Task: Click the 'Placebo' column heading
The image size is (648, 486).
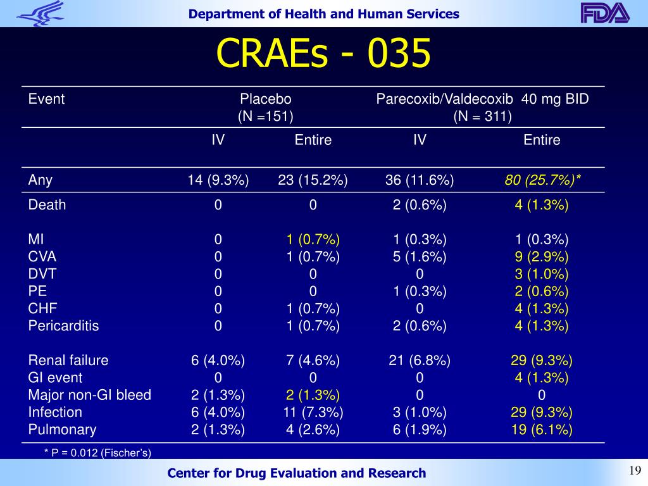Action: click(266, 99)
